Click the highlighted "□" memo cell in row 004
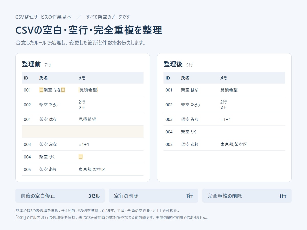This screenshot has width=307, height=230. 81,157
